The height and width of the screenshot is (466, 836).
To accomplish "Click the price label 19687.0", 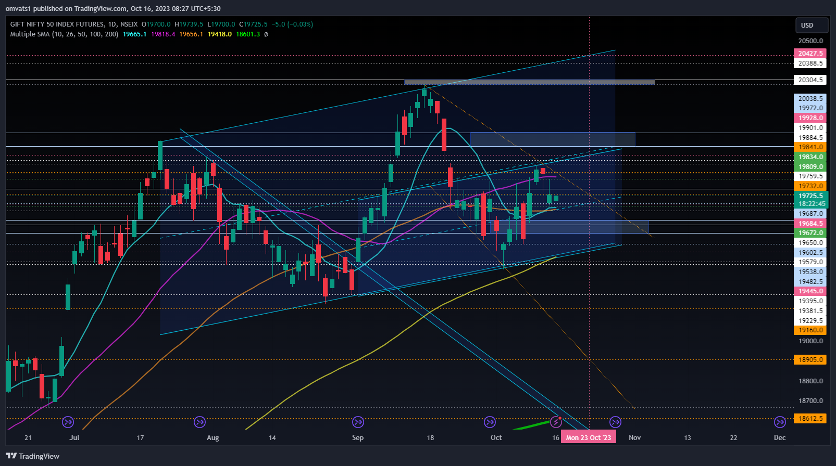I will point(811,214).
